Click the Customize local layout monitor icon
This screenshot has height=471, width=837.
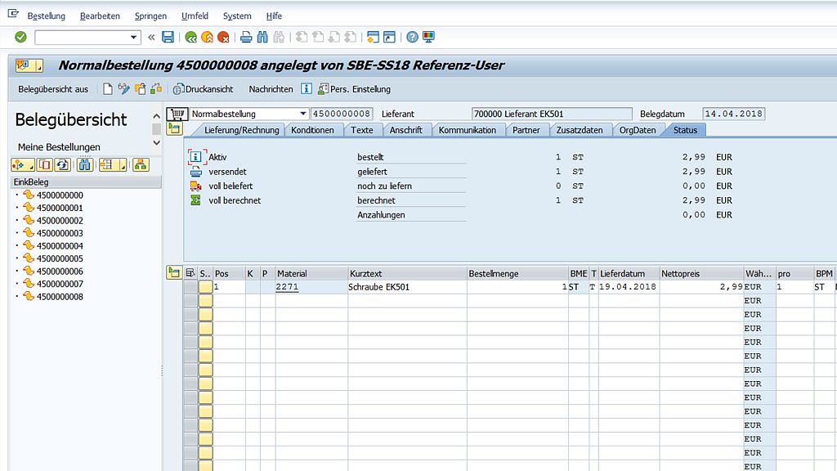[428, 37]
